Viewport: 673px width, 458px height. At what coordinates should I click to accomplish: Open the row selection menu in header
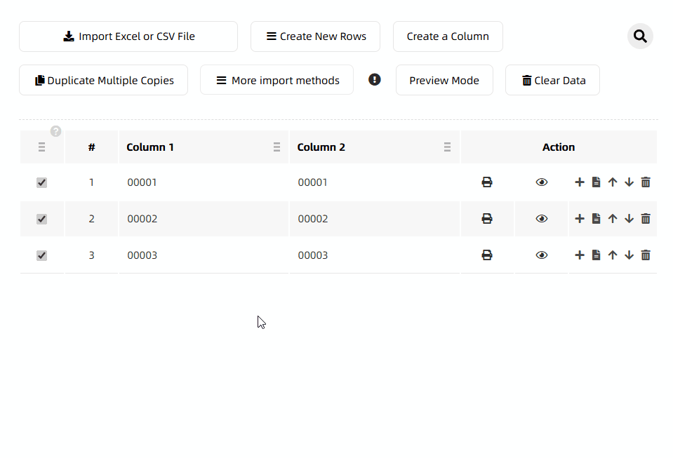point(41,147)
